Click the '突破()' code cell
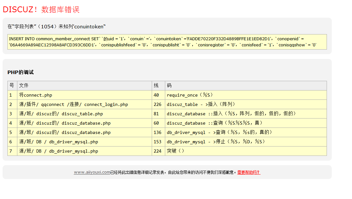The height and width of the screenshot is (199, 352). coord(176,151)
